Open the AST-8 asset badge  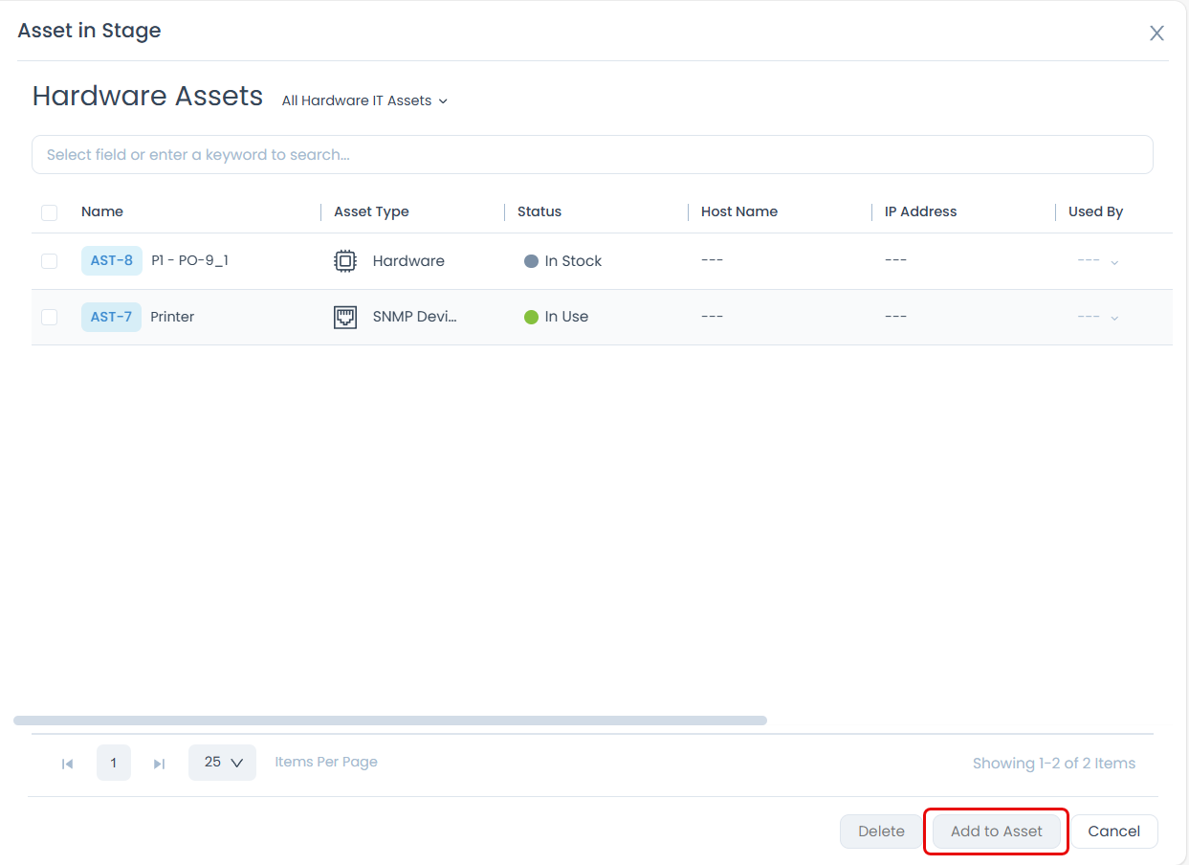pyautogui.click(x=111, y=260)
